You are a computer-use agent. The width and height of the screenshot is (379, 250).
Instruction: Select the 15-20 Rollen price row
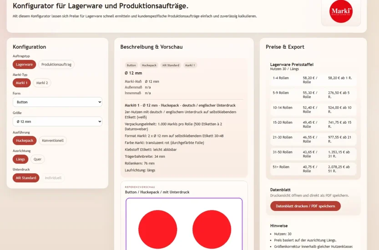pyautogui.click(x=313, y=125)
